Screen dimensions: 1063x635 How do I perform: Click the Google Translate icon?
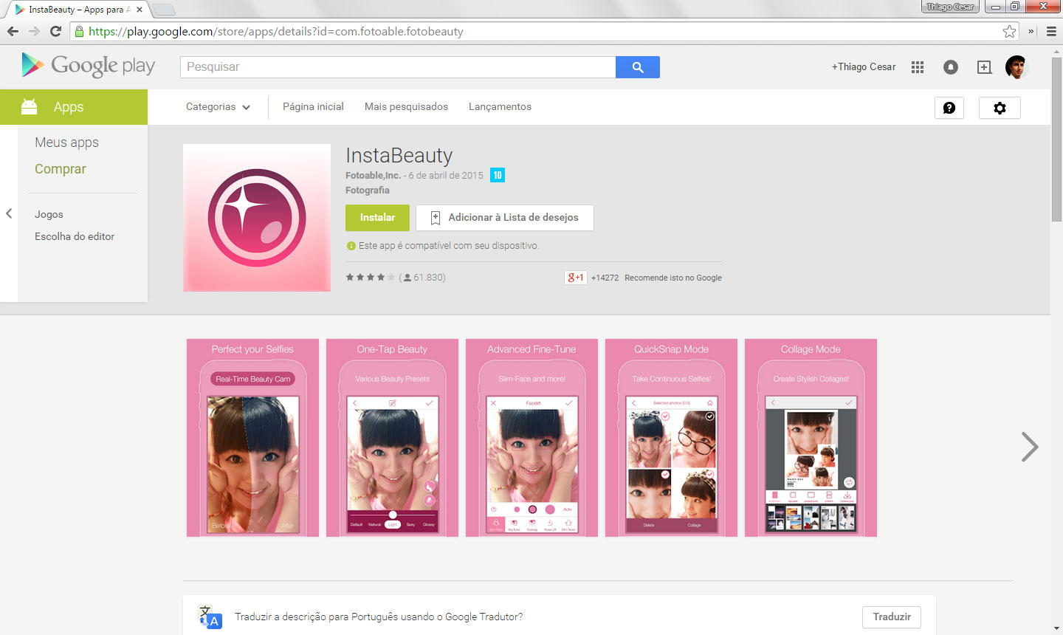[209, 617]
